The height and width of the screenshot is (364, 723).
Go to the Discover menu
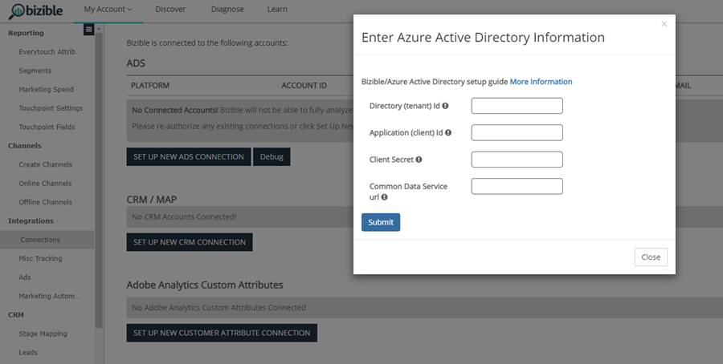(170, 9)
